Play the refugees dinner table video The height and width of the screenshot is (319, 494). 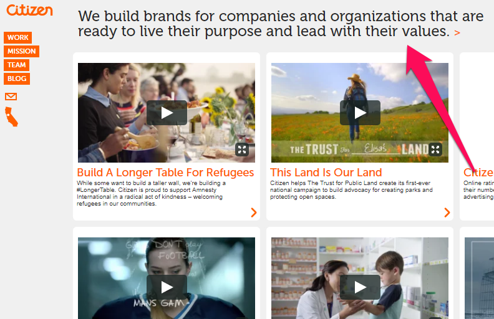(x=167, y=113)
